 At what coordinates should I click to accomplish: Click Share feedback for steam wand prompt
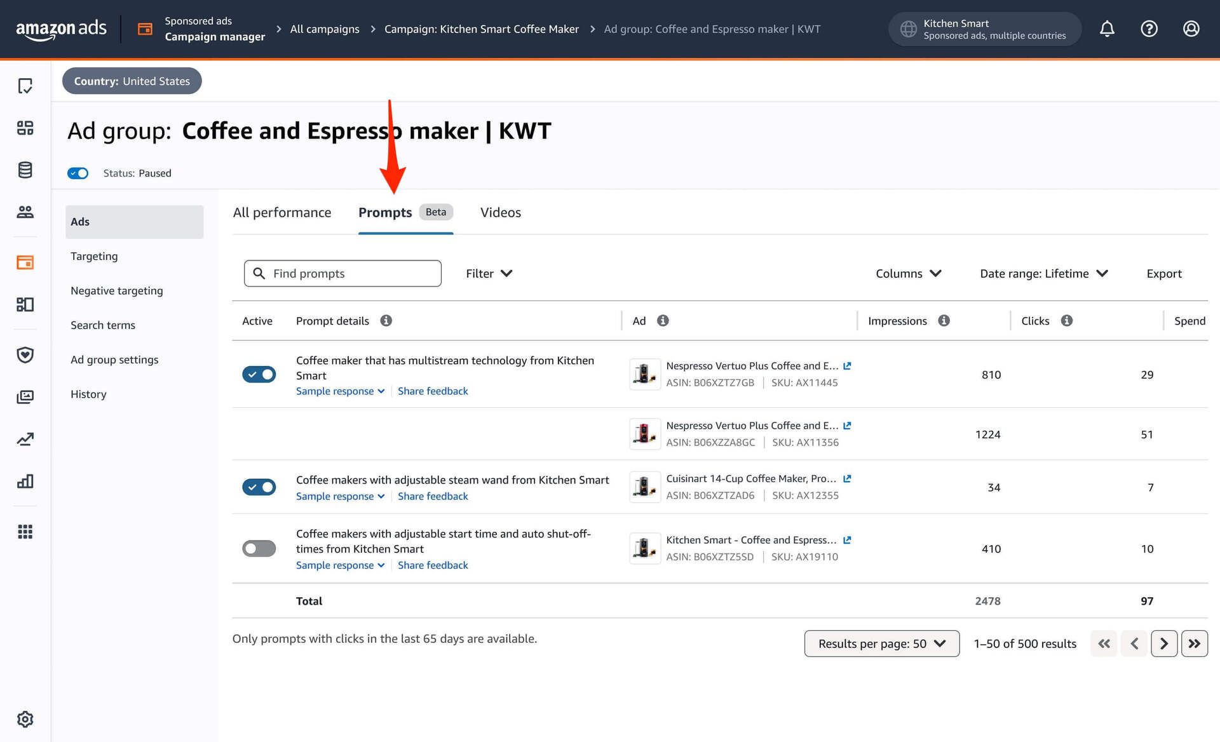433,496
